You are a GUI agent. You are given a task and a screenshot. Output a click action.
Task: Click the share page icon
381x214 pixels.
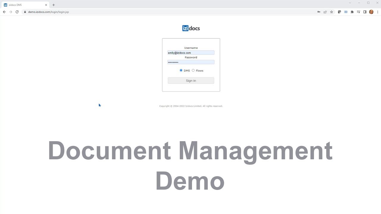coord(325,12)
